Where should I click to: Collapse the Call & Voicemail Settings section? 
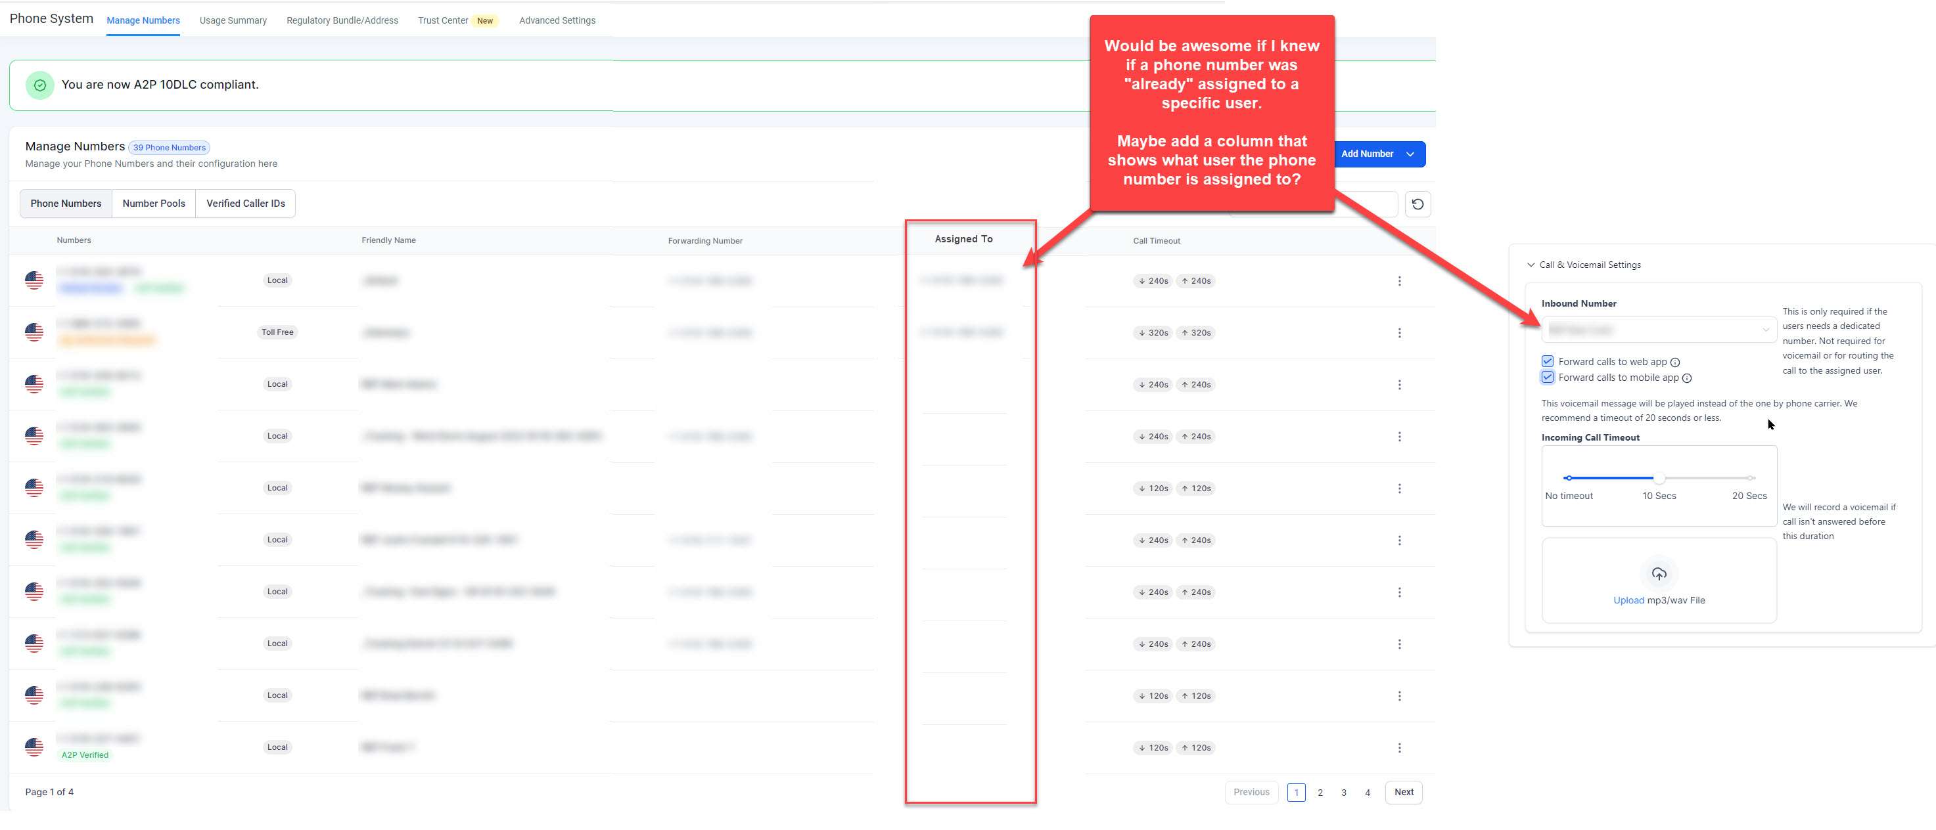1531,265
